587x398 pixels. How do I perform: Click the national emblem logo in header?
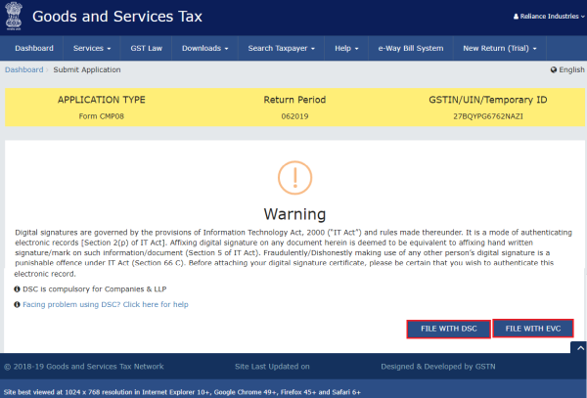(17, 17)
